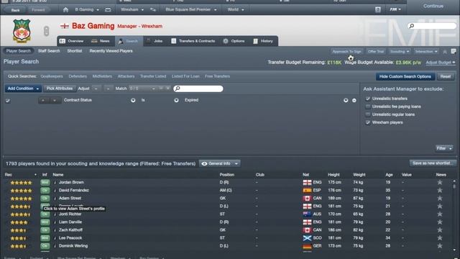Image resolution: width=460 pixels, height=259 pixels.
Task: Sort by the Age column header
Action: click(389, 175)
